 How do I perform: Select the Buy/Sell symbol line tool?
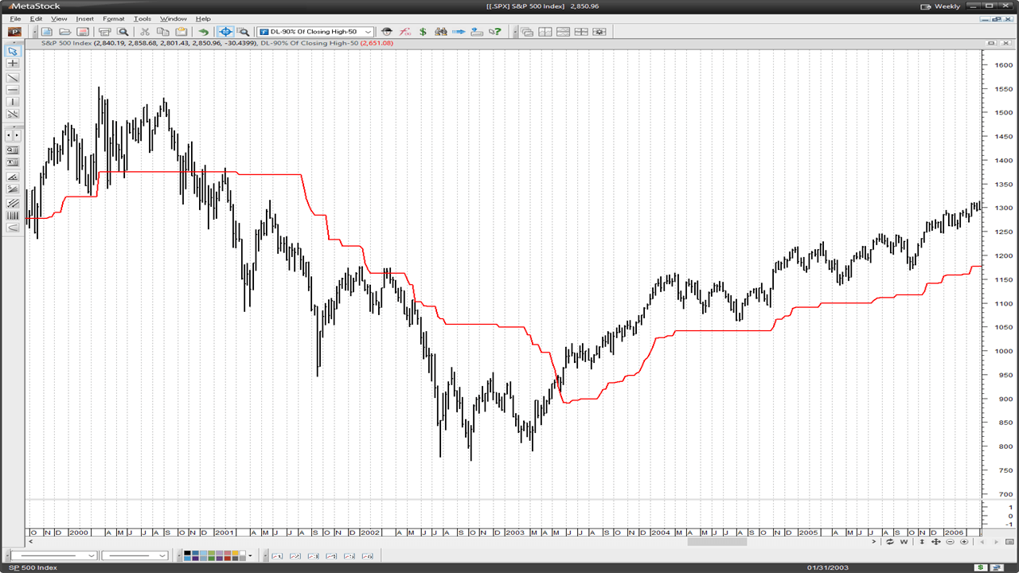tap(13, 114)
